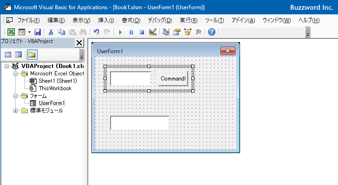Toggle Folders view in the Project panel
This screenshot has height=185, width=338.
32,55
